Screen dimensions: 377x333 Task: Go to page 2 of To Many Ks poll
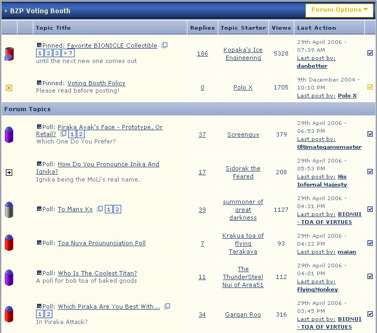pyautogui.click(x=117, y=209)
